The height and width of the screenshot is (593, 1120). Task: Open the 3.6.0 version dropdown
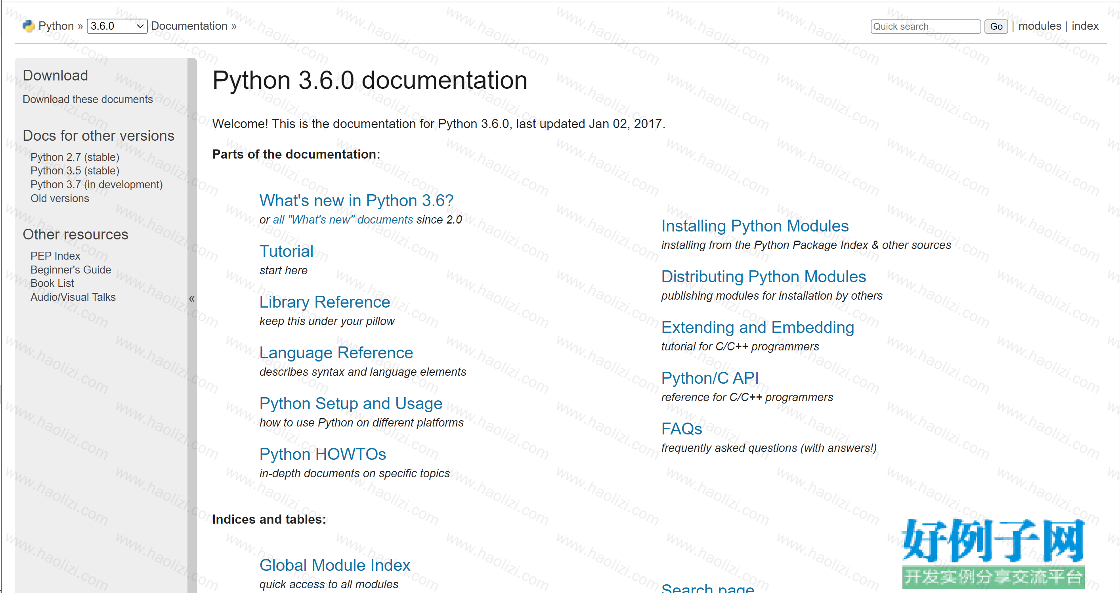point(117,26)
